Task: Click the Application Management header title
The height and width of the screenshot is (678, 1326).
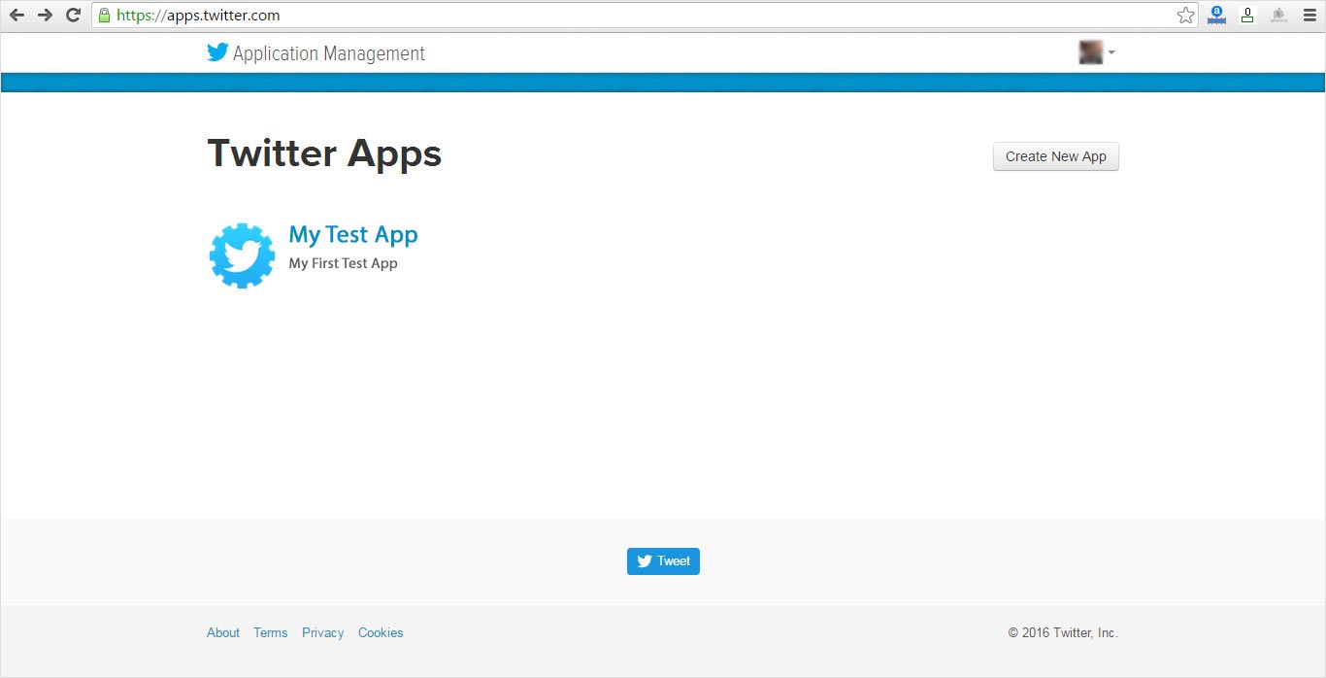Action: pos(329,53)
